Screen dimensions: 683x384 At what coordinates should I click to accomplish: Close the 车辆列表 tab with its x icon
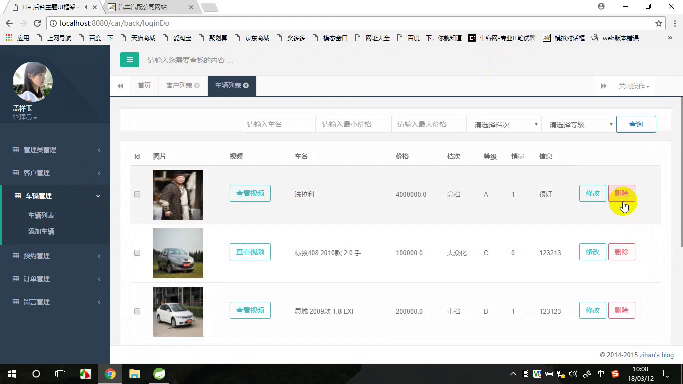(246, 86)
